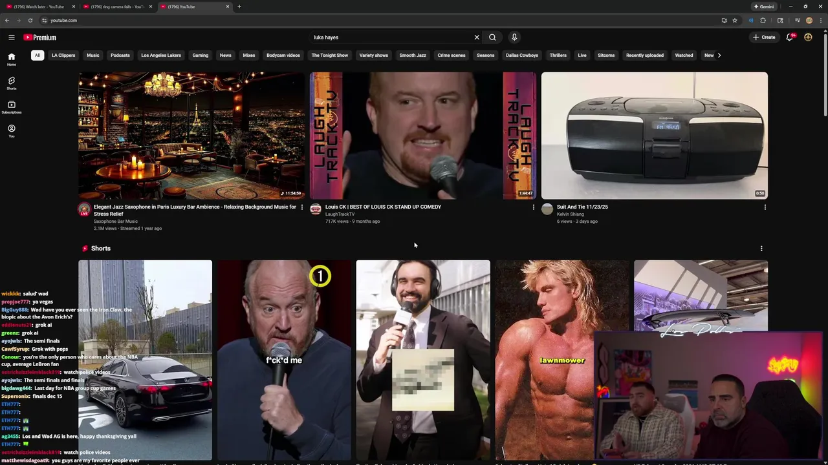Open options for the Louis CK video
The image size is (828, 465).
coord(534,207)
